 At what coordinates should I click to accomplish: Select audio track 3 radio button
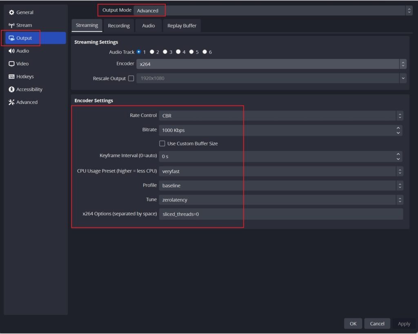(x=165, y=52)
